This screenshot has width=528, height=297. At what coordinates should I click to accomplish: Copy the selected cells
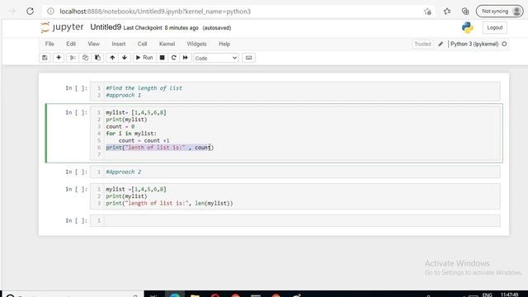[85, 58]
